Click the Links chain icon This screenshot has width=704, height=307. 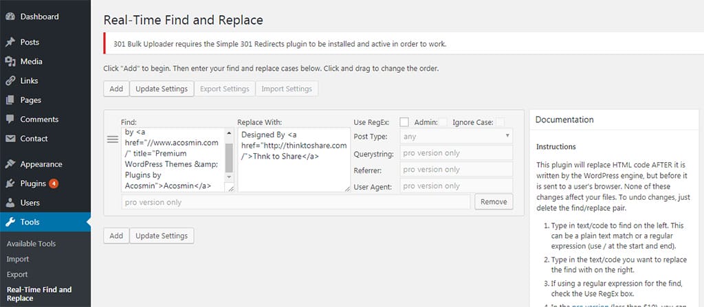click(10, 81)
